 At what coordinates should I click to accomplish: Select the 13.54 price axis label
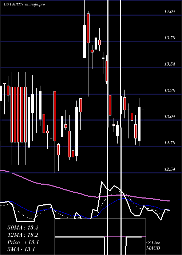170,64
